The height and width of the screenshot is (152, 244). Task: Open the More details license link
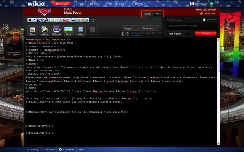point(136,35)
